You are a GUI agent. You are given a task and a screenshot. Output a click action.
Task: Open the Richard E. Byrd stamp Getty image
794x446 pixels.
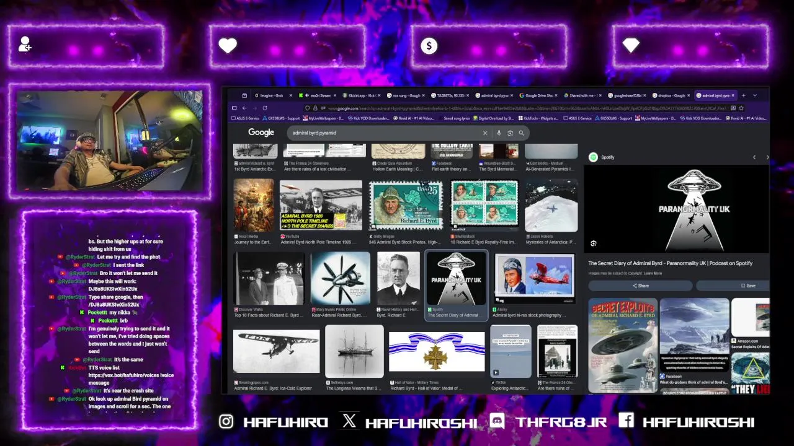pyautogui.click(x=406, y=205)
